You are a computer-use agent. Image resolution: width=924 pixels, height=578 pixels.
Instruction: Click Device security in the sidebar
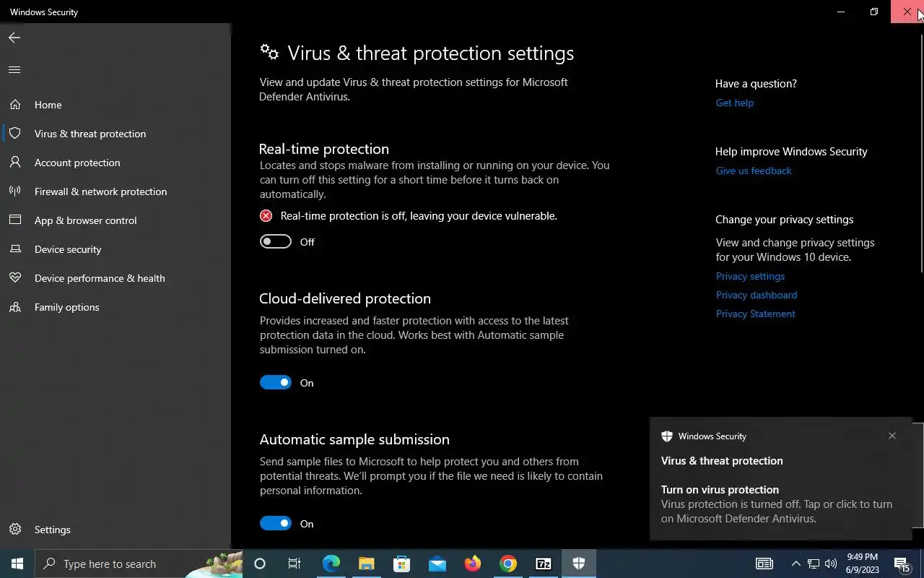coord(68,249)
